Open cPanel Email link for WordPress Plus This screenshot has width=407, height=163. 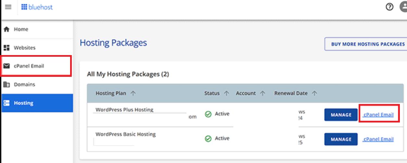pyautogui.click(x=378, y=115)
